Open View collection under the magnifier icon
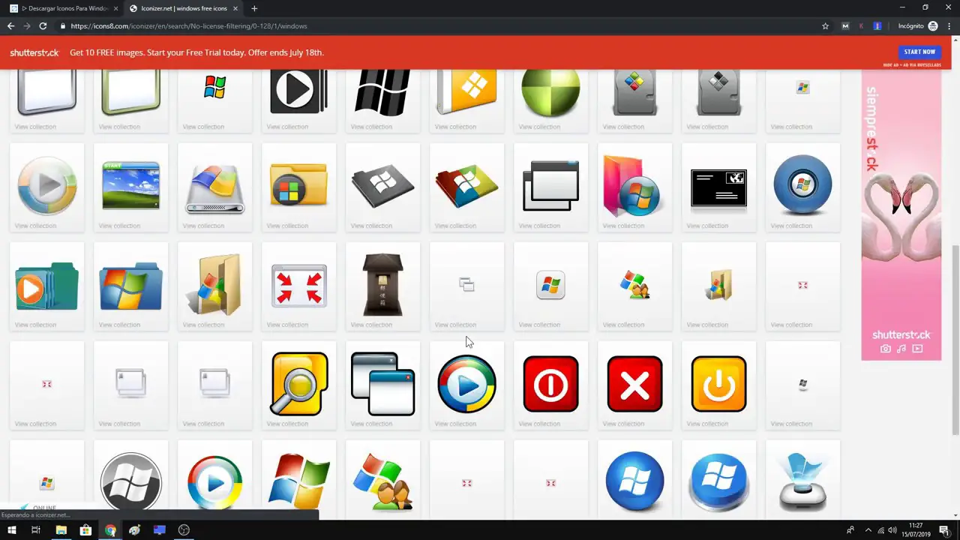 (287, 424)
